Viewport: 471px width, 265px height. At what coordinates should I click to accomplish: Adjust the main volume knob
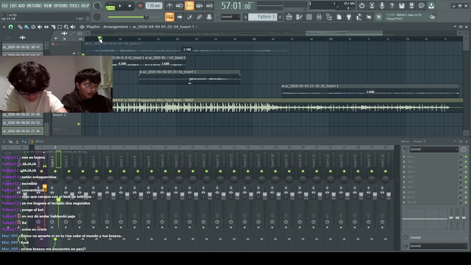coord(97,6)
